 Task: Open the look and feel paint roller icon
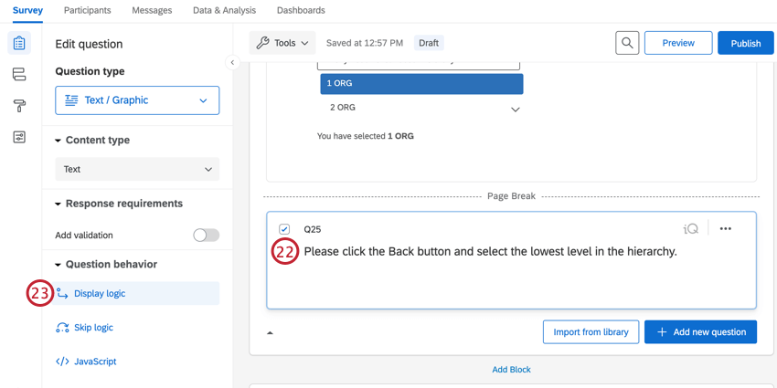[19, 106]
